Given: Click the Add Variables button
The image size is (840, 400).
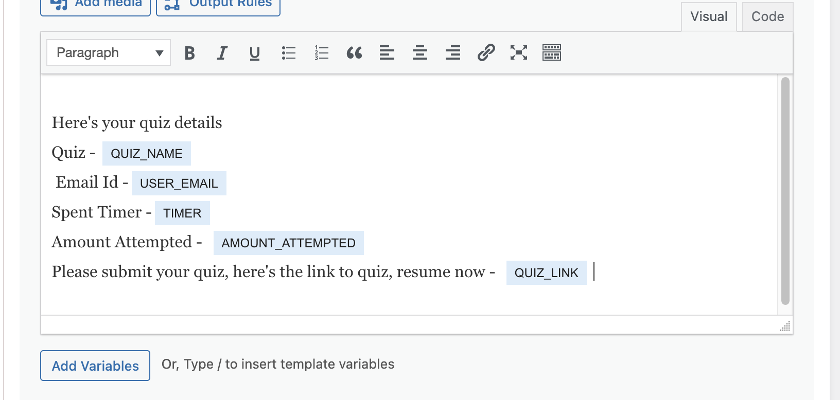Looking at the screenshot, I should coord(95,366).
